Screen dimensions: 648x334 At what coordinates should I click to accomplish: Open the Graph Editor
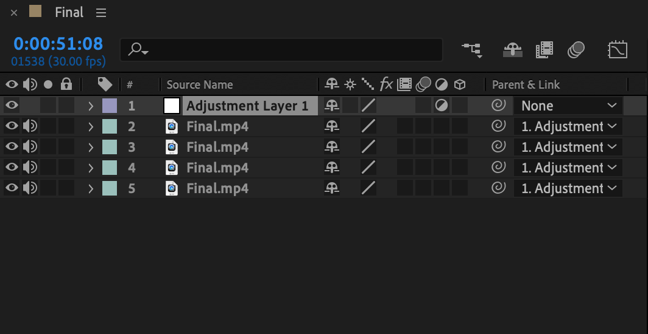click(618, 50)
